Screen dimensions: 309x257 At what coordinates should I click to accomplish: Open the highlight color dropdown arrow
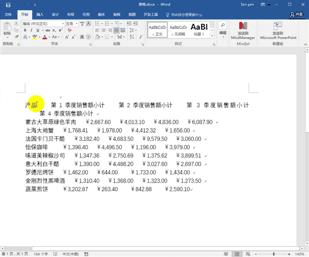(40, 37)
